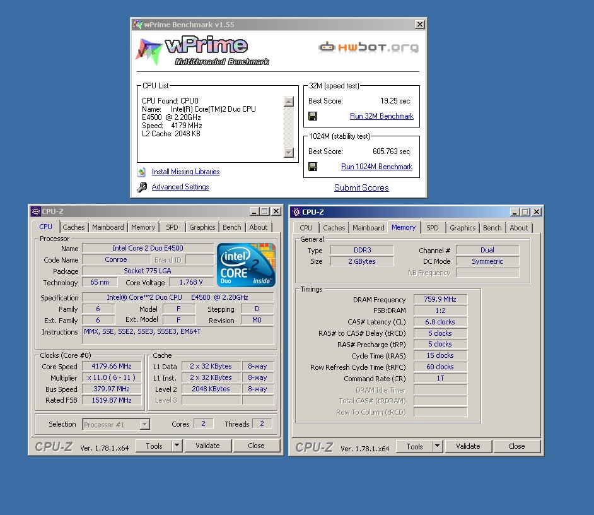Image resolution: width=594 pixels, height=515 pixels.
Task: Click the 1024M Best Score 605.763 sec
Action: pos(392,151)
